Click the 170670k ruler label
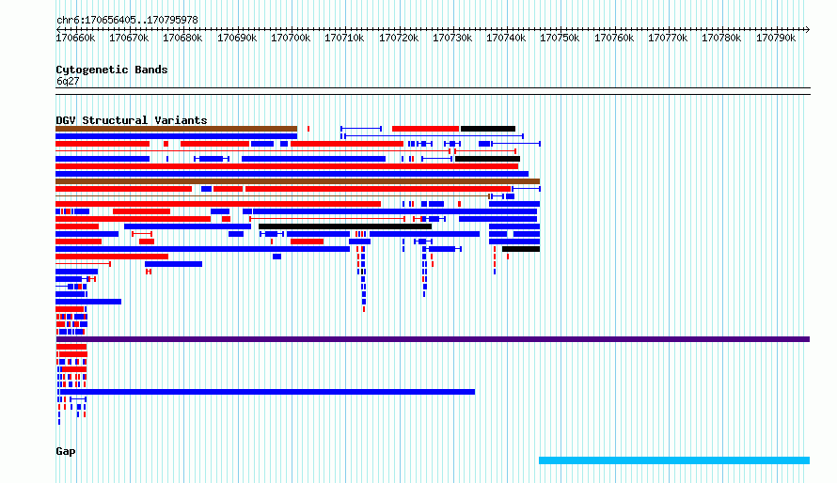This screenshot has height=483, width=837. 129,39
